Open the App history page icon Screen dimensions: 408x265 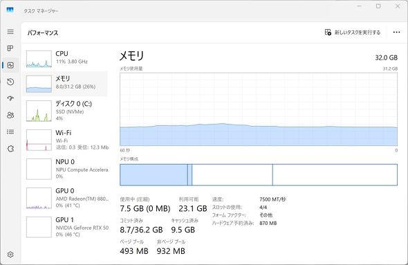[x=10, y=82]
